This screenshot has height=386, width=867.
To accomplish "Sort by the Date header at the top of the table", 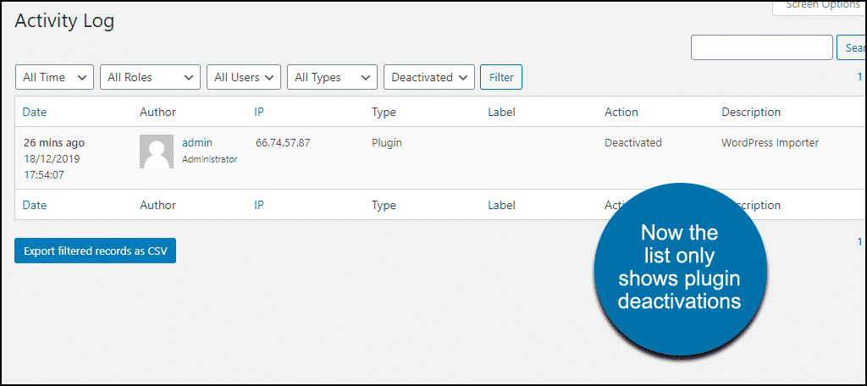I will (x=34, y=113).
